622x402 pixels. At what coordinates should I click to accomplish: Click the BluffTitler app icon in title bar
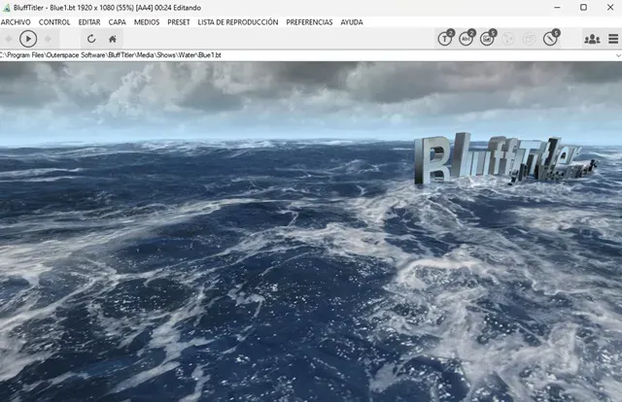click(x=6, y=8)
